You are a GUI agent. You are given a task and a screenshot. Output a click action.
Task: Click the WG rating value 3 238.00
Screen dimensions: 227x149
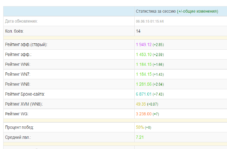(144, 114)
